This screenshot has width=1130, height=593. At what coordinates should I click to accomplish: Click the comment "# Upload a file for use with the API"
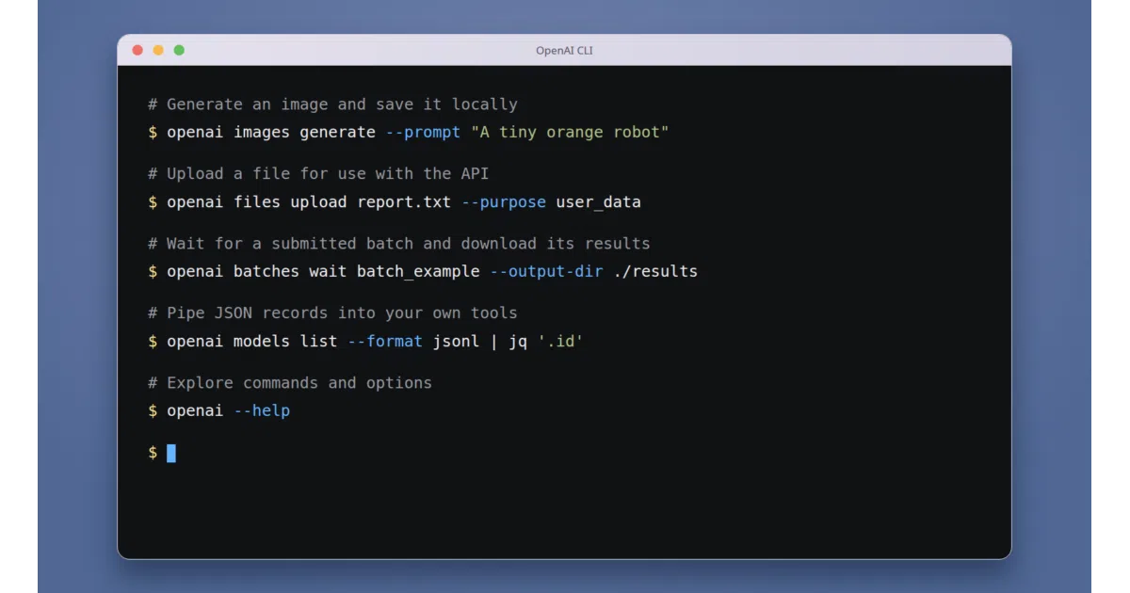(x=318, y=174)
